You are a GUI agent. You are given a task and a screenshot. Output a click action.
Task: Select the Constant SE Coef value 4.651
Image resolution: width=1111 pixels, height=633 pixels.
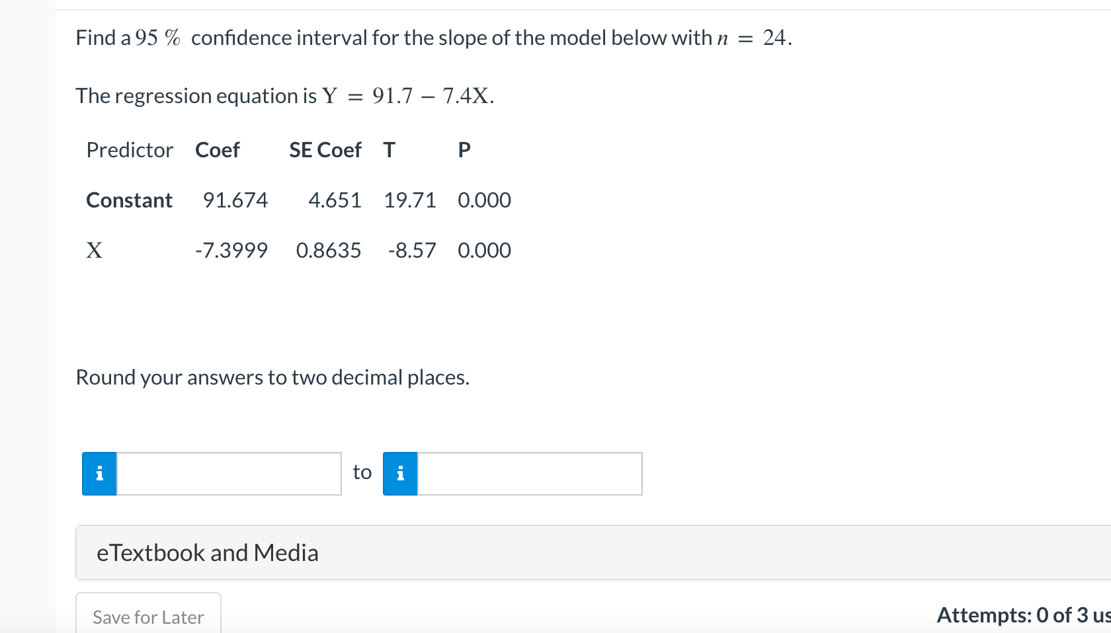[x=335, y=200]
